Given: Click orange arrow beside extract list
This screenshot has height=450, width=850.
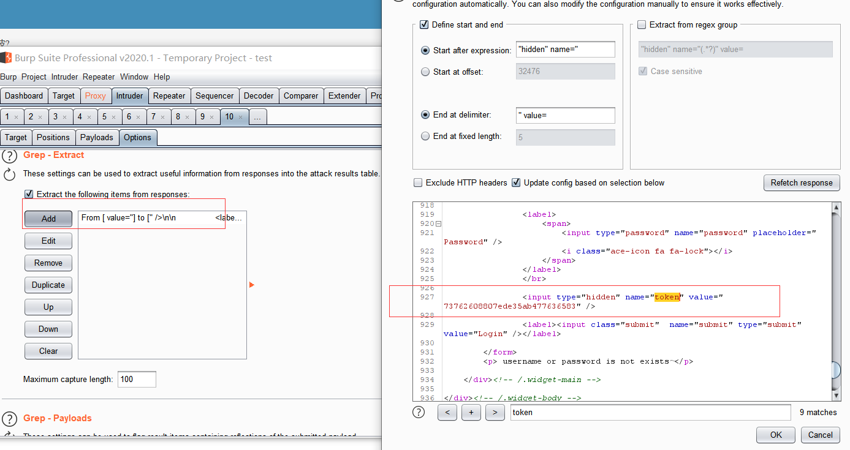Looking at the screenshot, I should click(252, 285).
